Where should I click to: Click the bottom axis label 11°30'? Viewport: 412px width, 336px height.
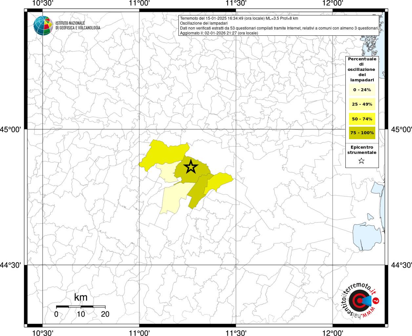coord(236,333)
